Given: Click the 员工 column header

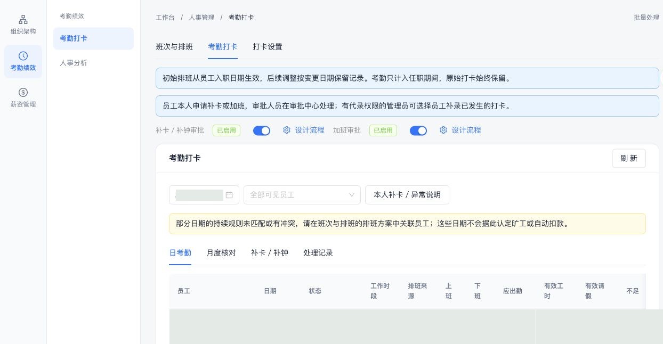Looking at the screenshot, I should click(184, 291).
